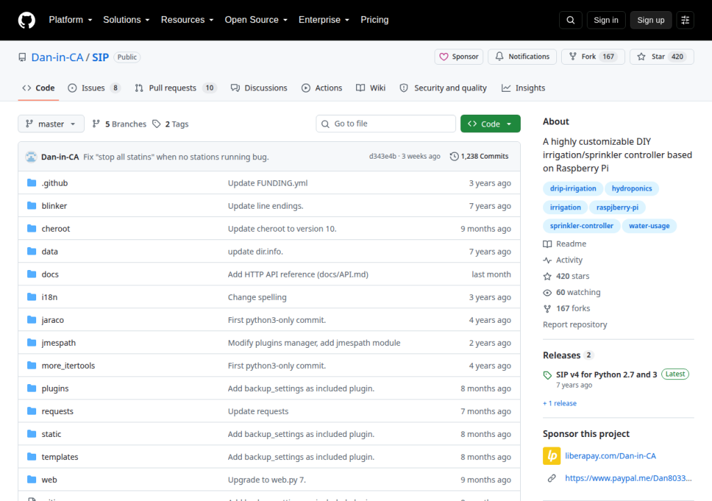Click the Sign up button
Screen dimensions: 712x501
pos(651,20)
